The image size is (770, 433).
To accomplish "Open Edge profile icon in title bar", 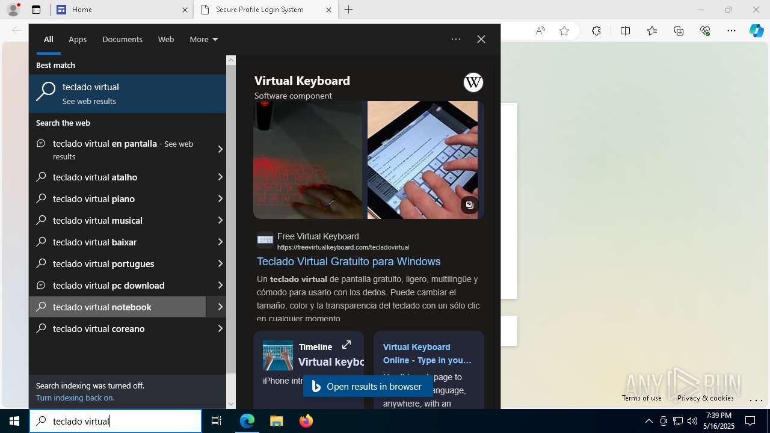I will tap(13, 10).
